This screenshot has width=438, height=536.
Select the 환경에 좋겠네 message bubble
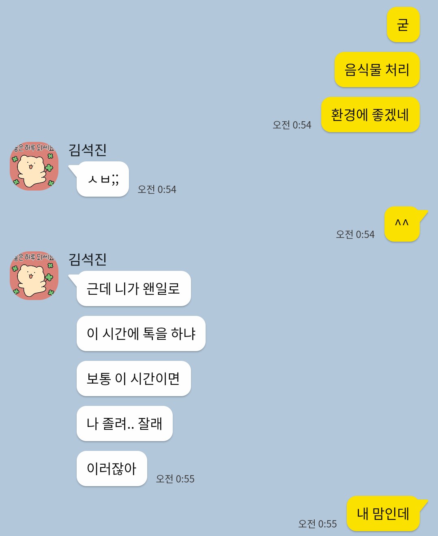(x=370, y=115)
